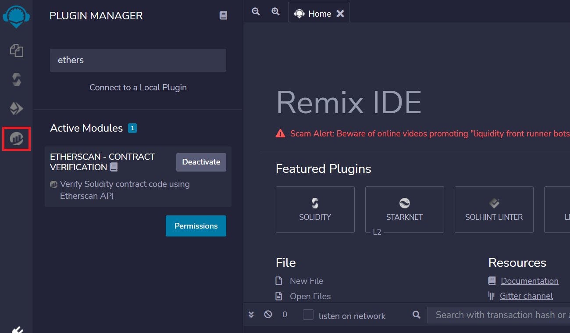
Task: Open Deploy and run transactions icon
Action: click(x=17, y=108)
